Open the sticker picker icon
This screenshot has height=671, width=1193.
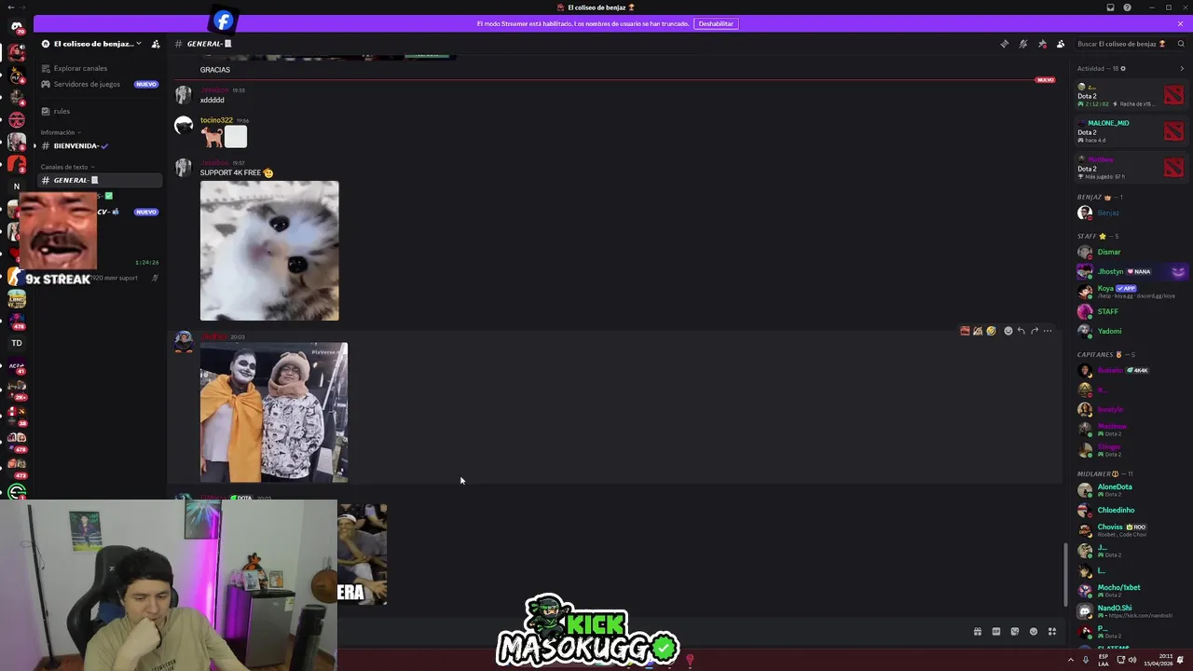1015,632
